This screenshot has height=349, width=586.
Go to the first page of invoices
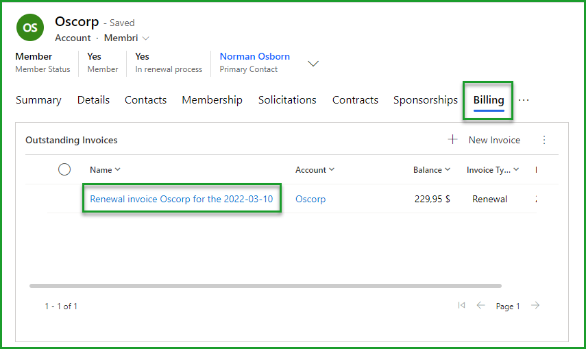point(462,306)
